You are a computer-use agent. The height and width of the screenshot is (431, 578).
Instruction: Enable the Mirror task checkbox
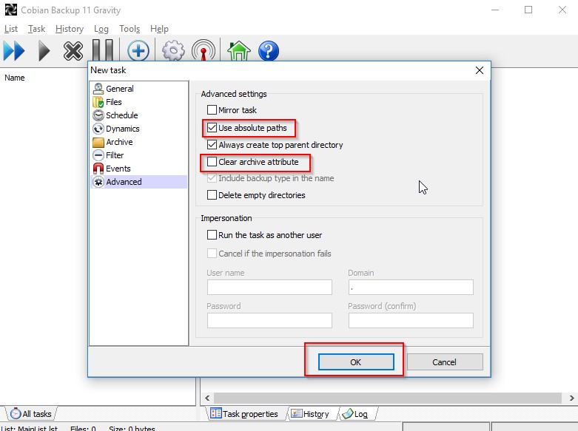[212, 110]
